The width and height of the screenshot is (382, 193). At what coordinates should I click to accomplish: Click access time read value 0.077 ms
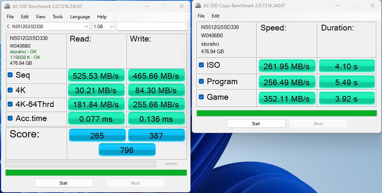[96, 119]
